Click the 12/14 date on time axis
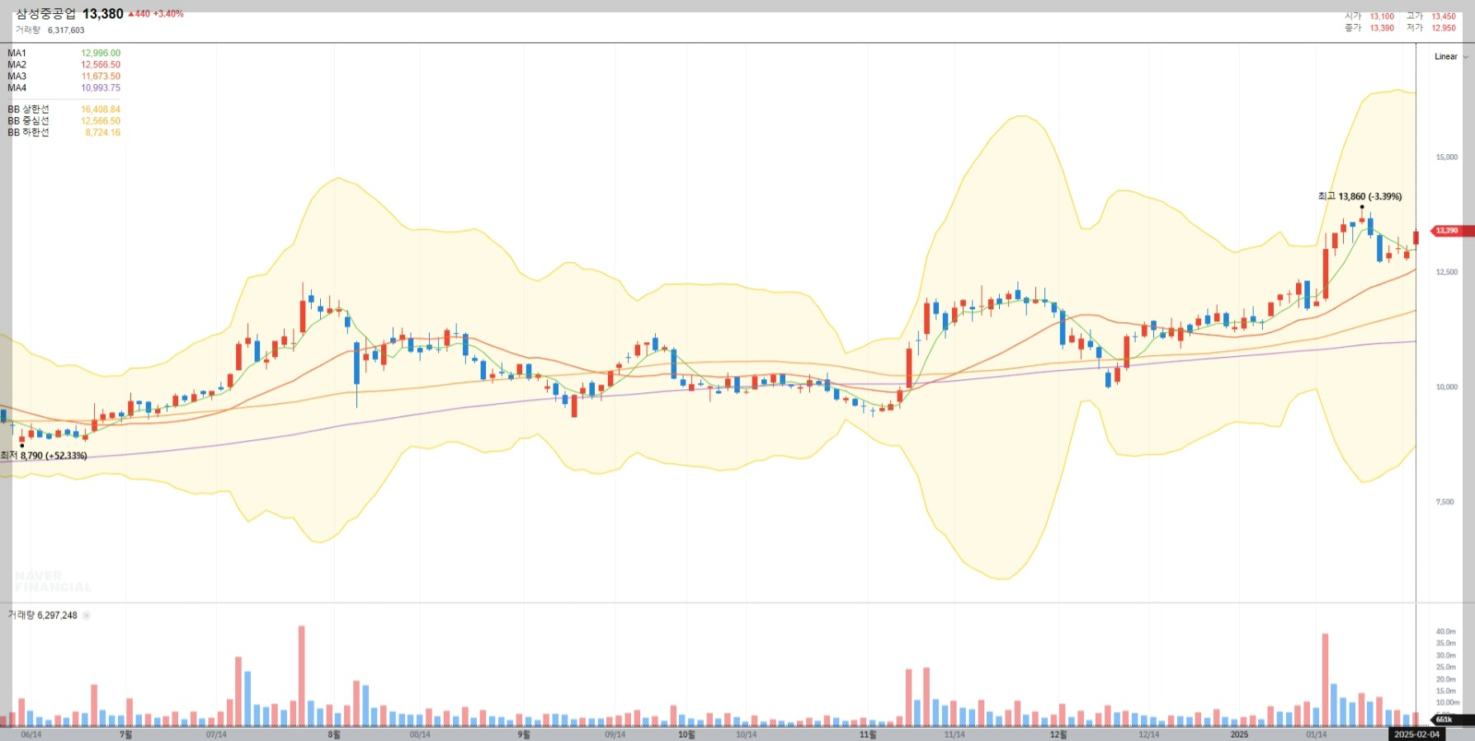The width and height of the screenshot is (1475, 741). tap(1148, 734)
